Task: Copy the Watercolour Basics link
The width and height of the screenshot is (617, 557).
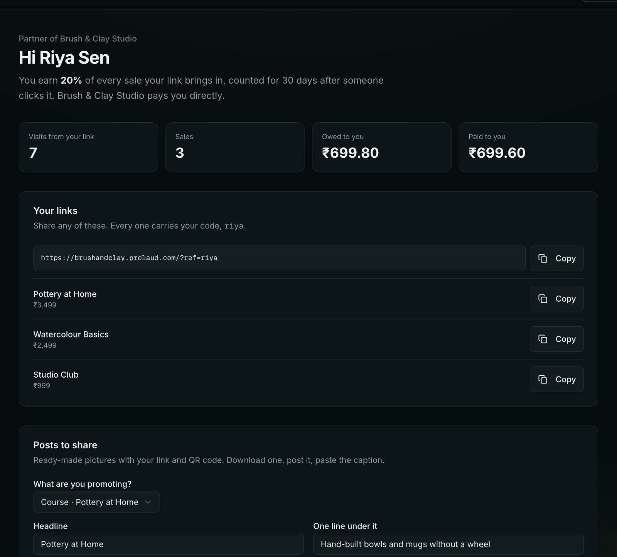Action: pyautogui.click(x=557, y=339)
